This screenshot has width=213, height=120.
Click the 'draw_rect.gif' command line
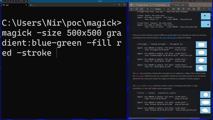tap(162, 49)
